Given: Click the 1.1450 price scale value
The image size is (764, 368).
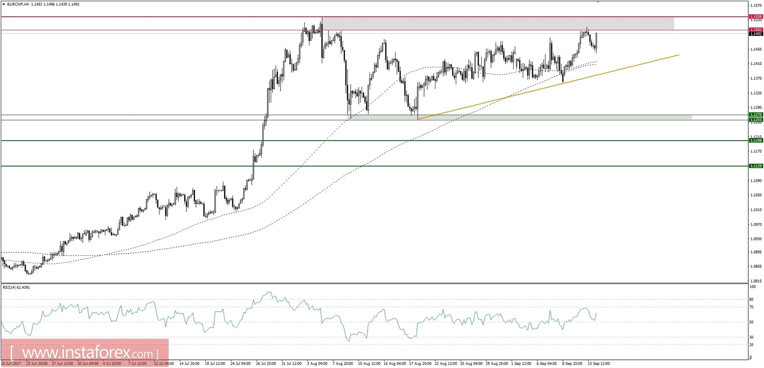Looking at the screenshot, I should click(756, 49).
